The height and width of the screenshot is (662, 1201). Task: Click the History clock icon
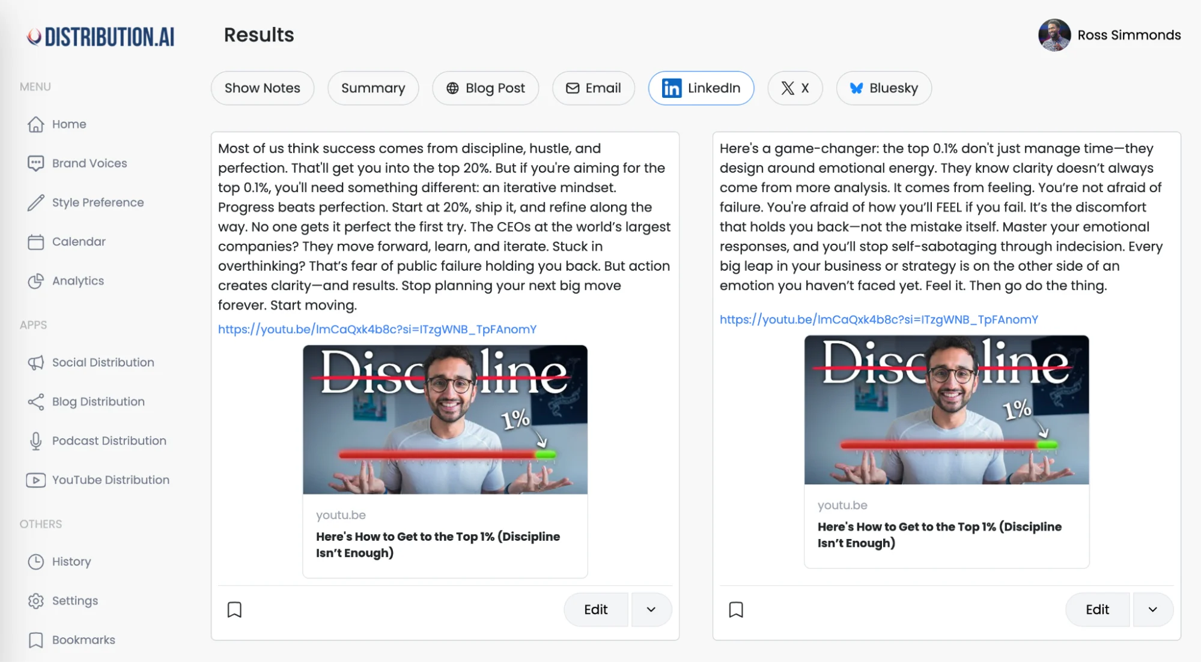[x=36, y=562]
